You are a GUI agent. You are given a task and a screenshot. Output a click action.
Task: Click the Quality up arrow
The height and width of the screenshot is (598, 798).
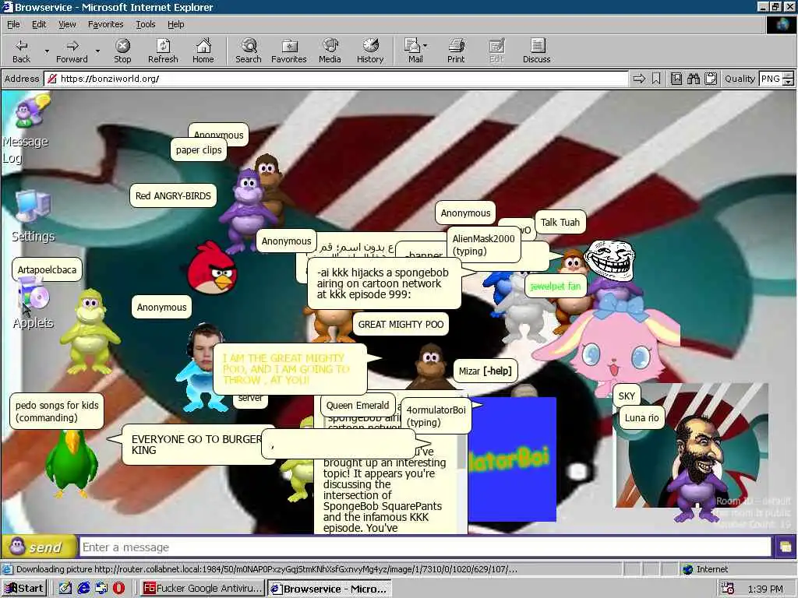(x=789, y=76)
